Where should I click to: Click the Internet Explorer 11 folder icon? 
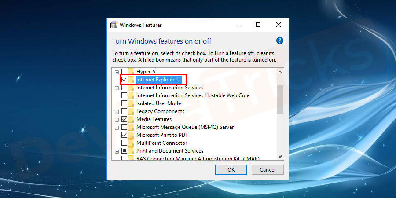point(131,80)
